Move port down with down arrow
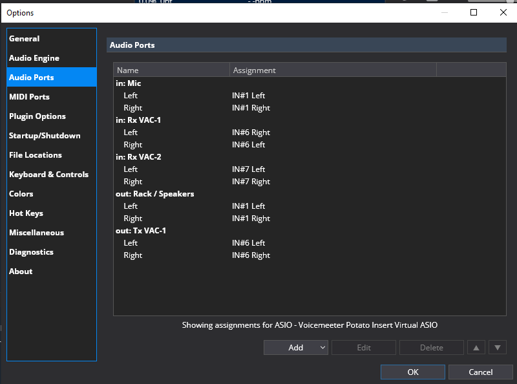 tap(498, 347)
